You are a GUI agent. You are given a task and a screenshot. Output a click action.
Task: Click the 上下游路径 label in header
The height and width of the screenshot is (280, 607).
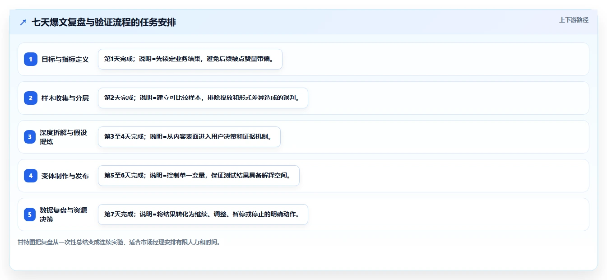pos(574,20)
